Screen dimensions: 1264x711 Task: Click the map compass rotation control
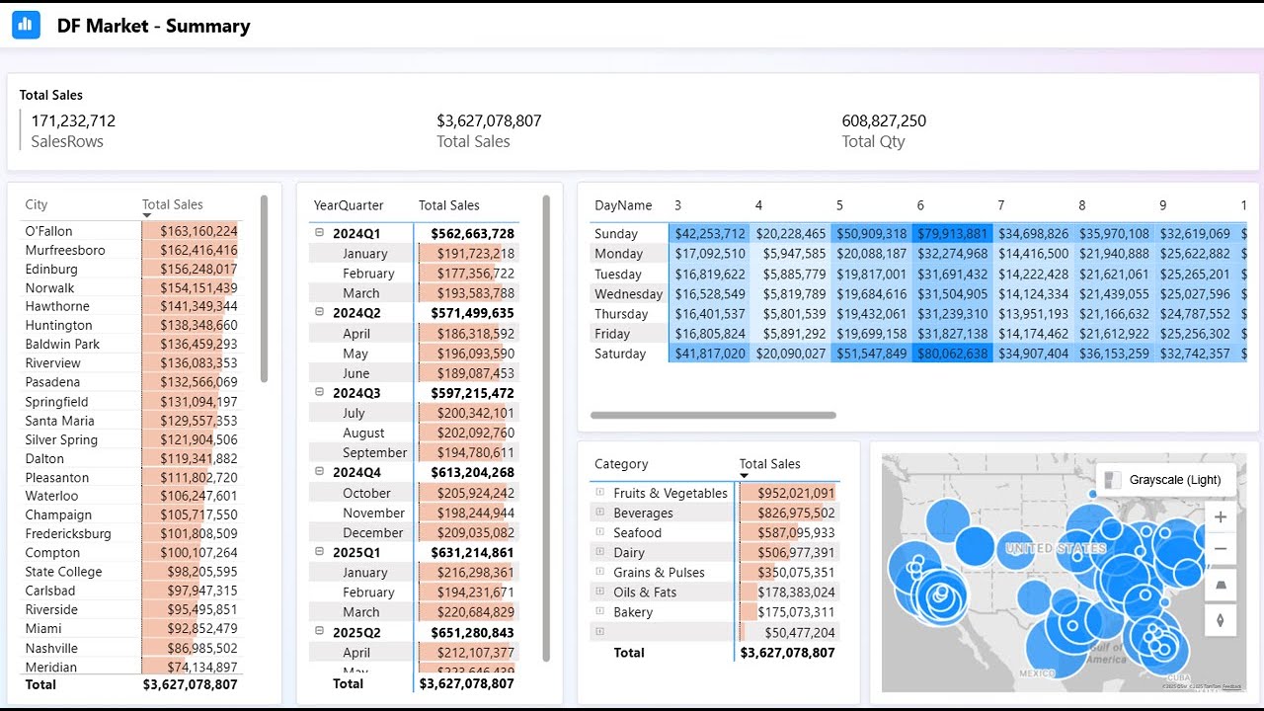click(x=1221, y=620)
